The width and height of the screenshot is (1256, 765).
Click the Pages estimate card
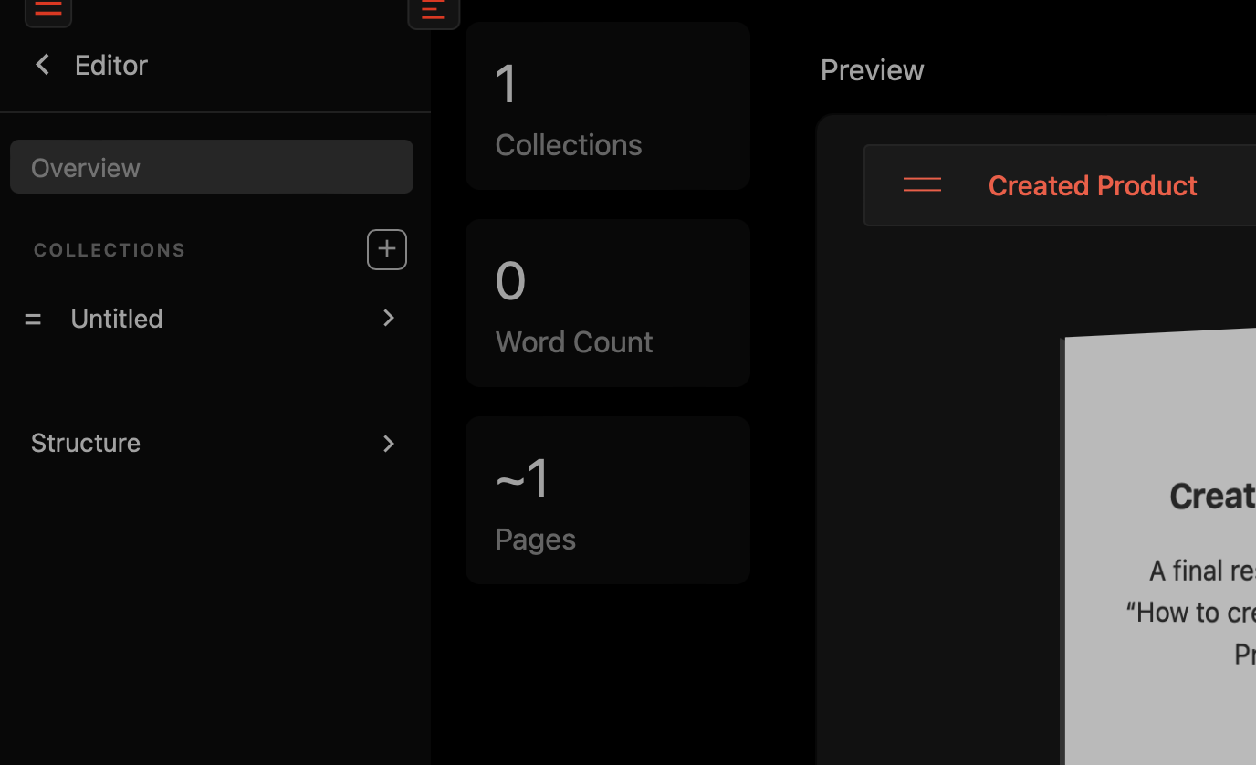tap(607, 500)
